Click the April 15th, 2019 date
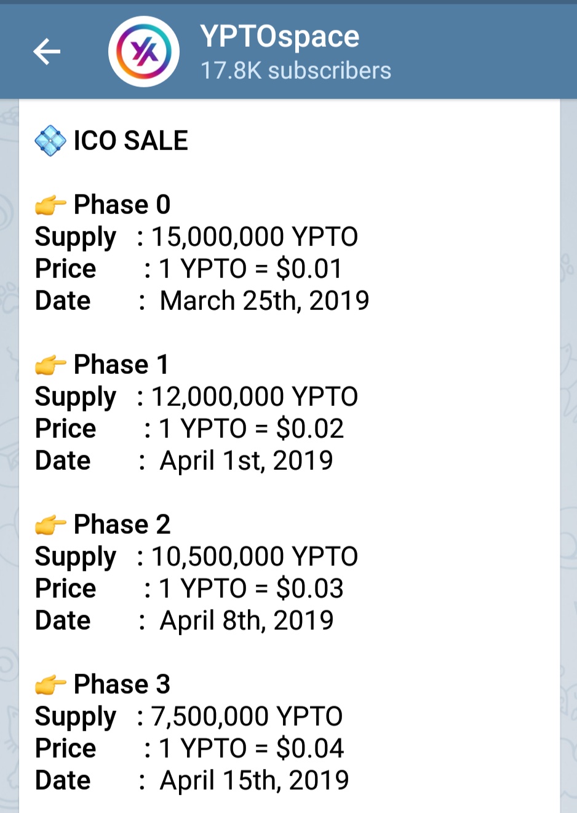The width and height of the screenshot is (577, 813). click(254, 780)
